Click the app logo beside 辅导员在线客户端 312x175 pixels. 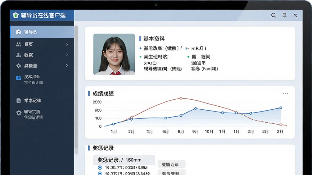[x=16, y=15]
